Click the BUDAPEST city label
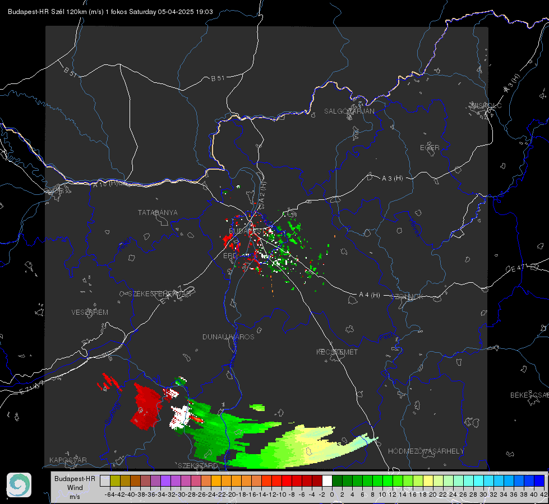 pyautogui.click(x=247, y=231)
